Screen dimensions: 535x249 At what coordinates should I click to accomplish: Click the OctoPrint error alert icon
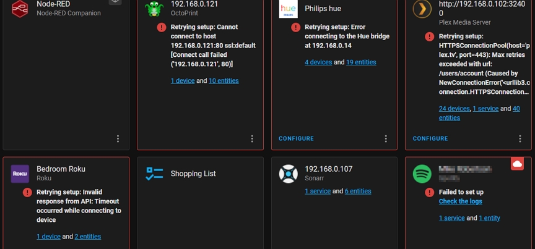pyautogui.click(x=162, y=27)
